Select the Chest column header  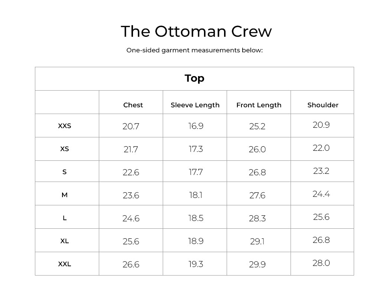(133, 105)
